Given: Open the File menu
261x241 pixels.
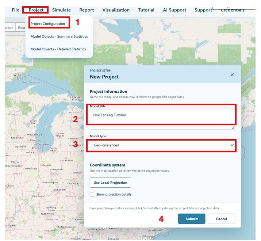Looking at the screenshot, I should tap(15, 10).
